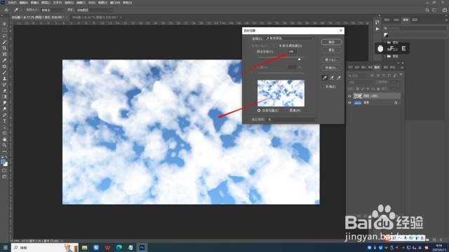Select the Crop tool
The width and height of the screenshot is (449, 252).
pos(4,48)
